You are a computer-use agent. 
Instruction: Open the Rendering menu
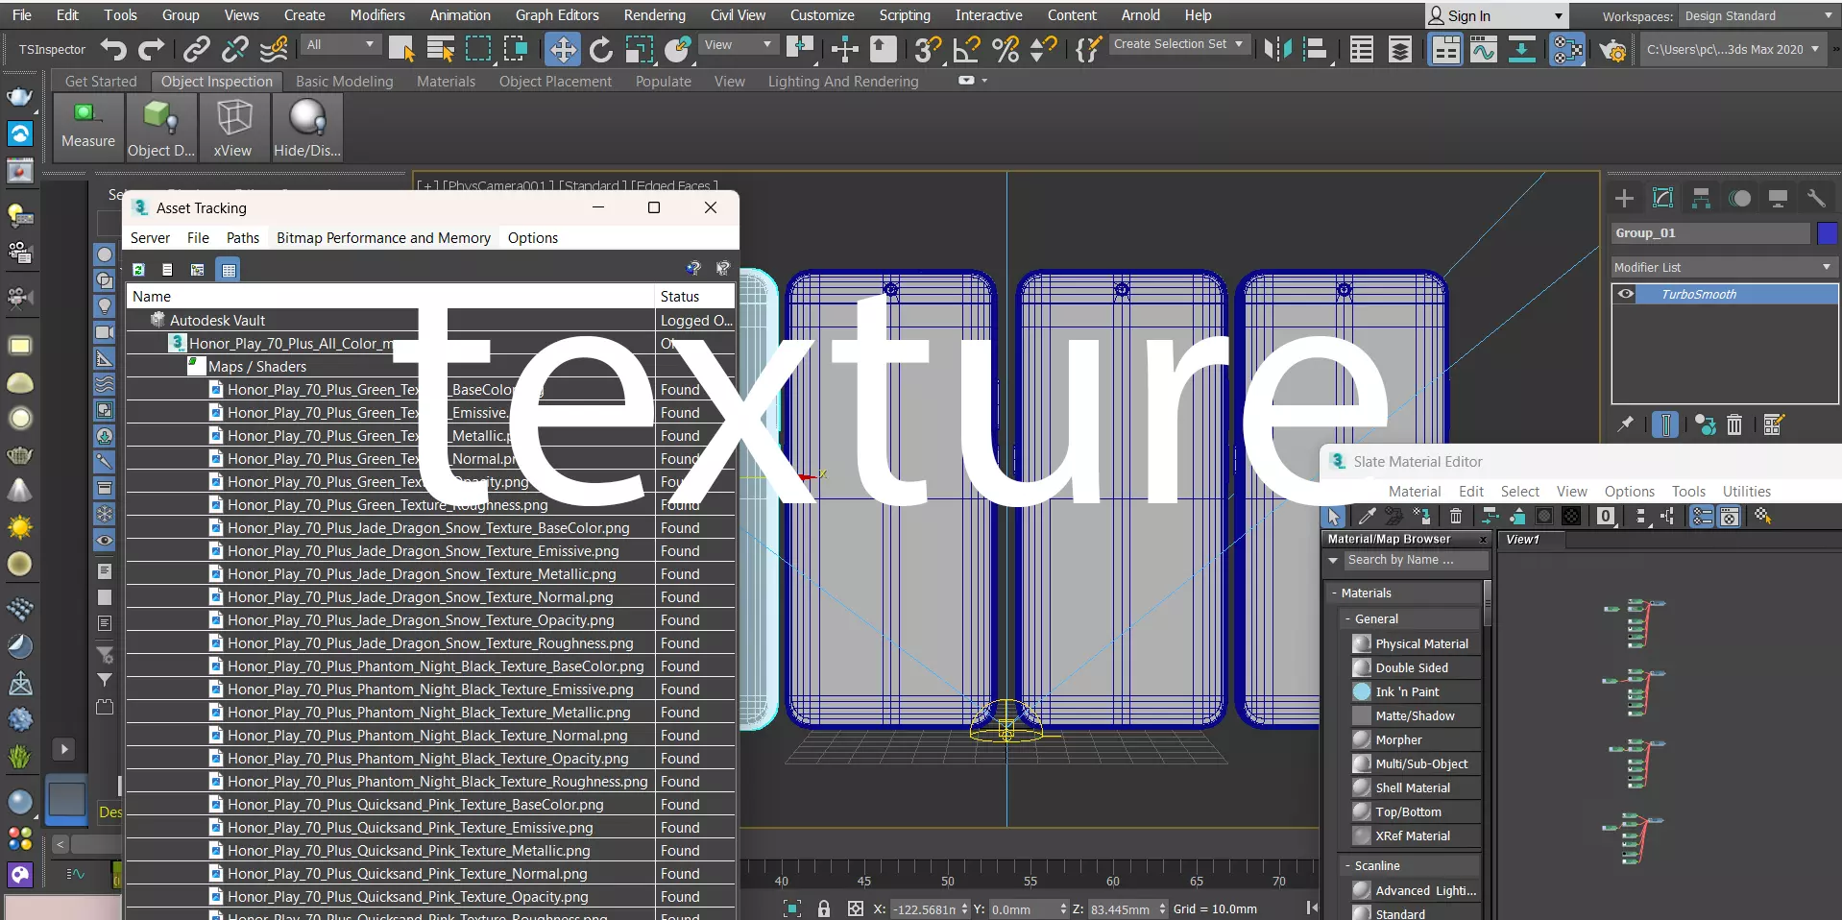point(655,15)
